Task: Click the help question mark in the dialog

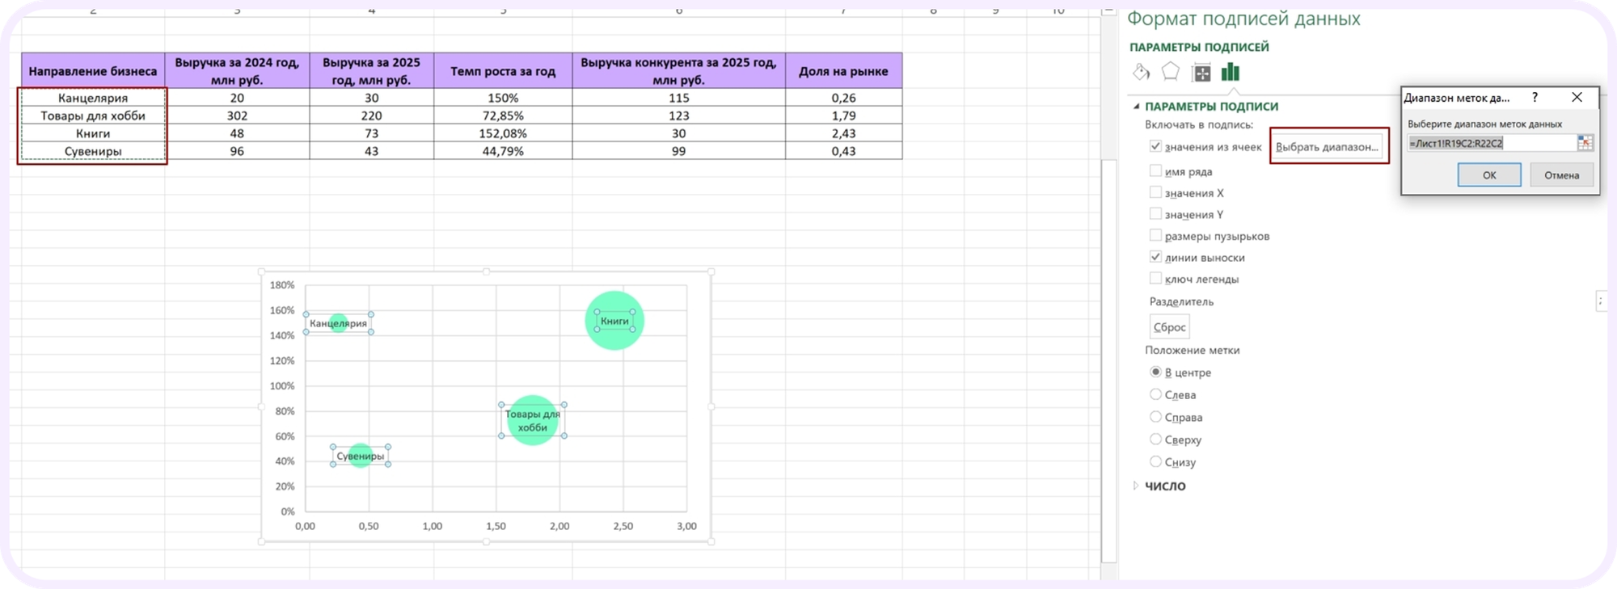Action: 1535,98
